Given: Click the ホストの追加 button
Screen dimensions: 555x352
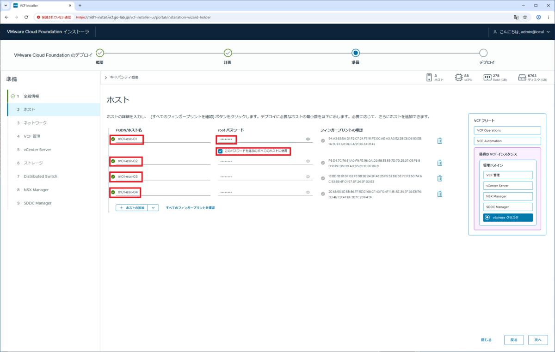Looking at the screenshot, I should (x=131, y=208).
